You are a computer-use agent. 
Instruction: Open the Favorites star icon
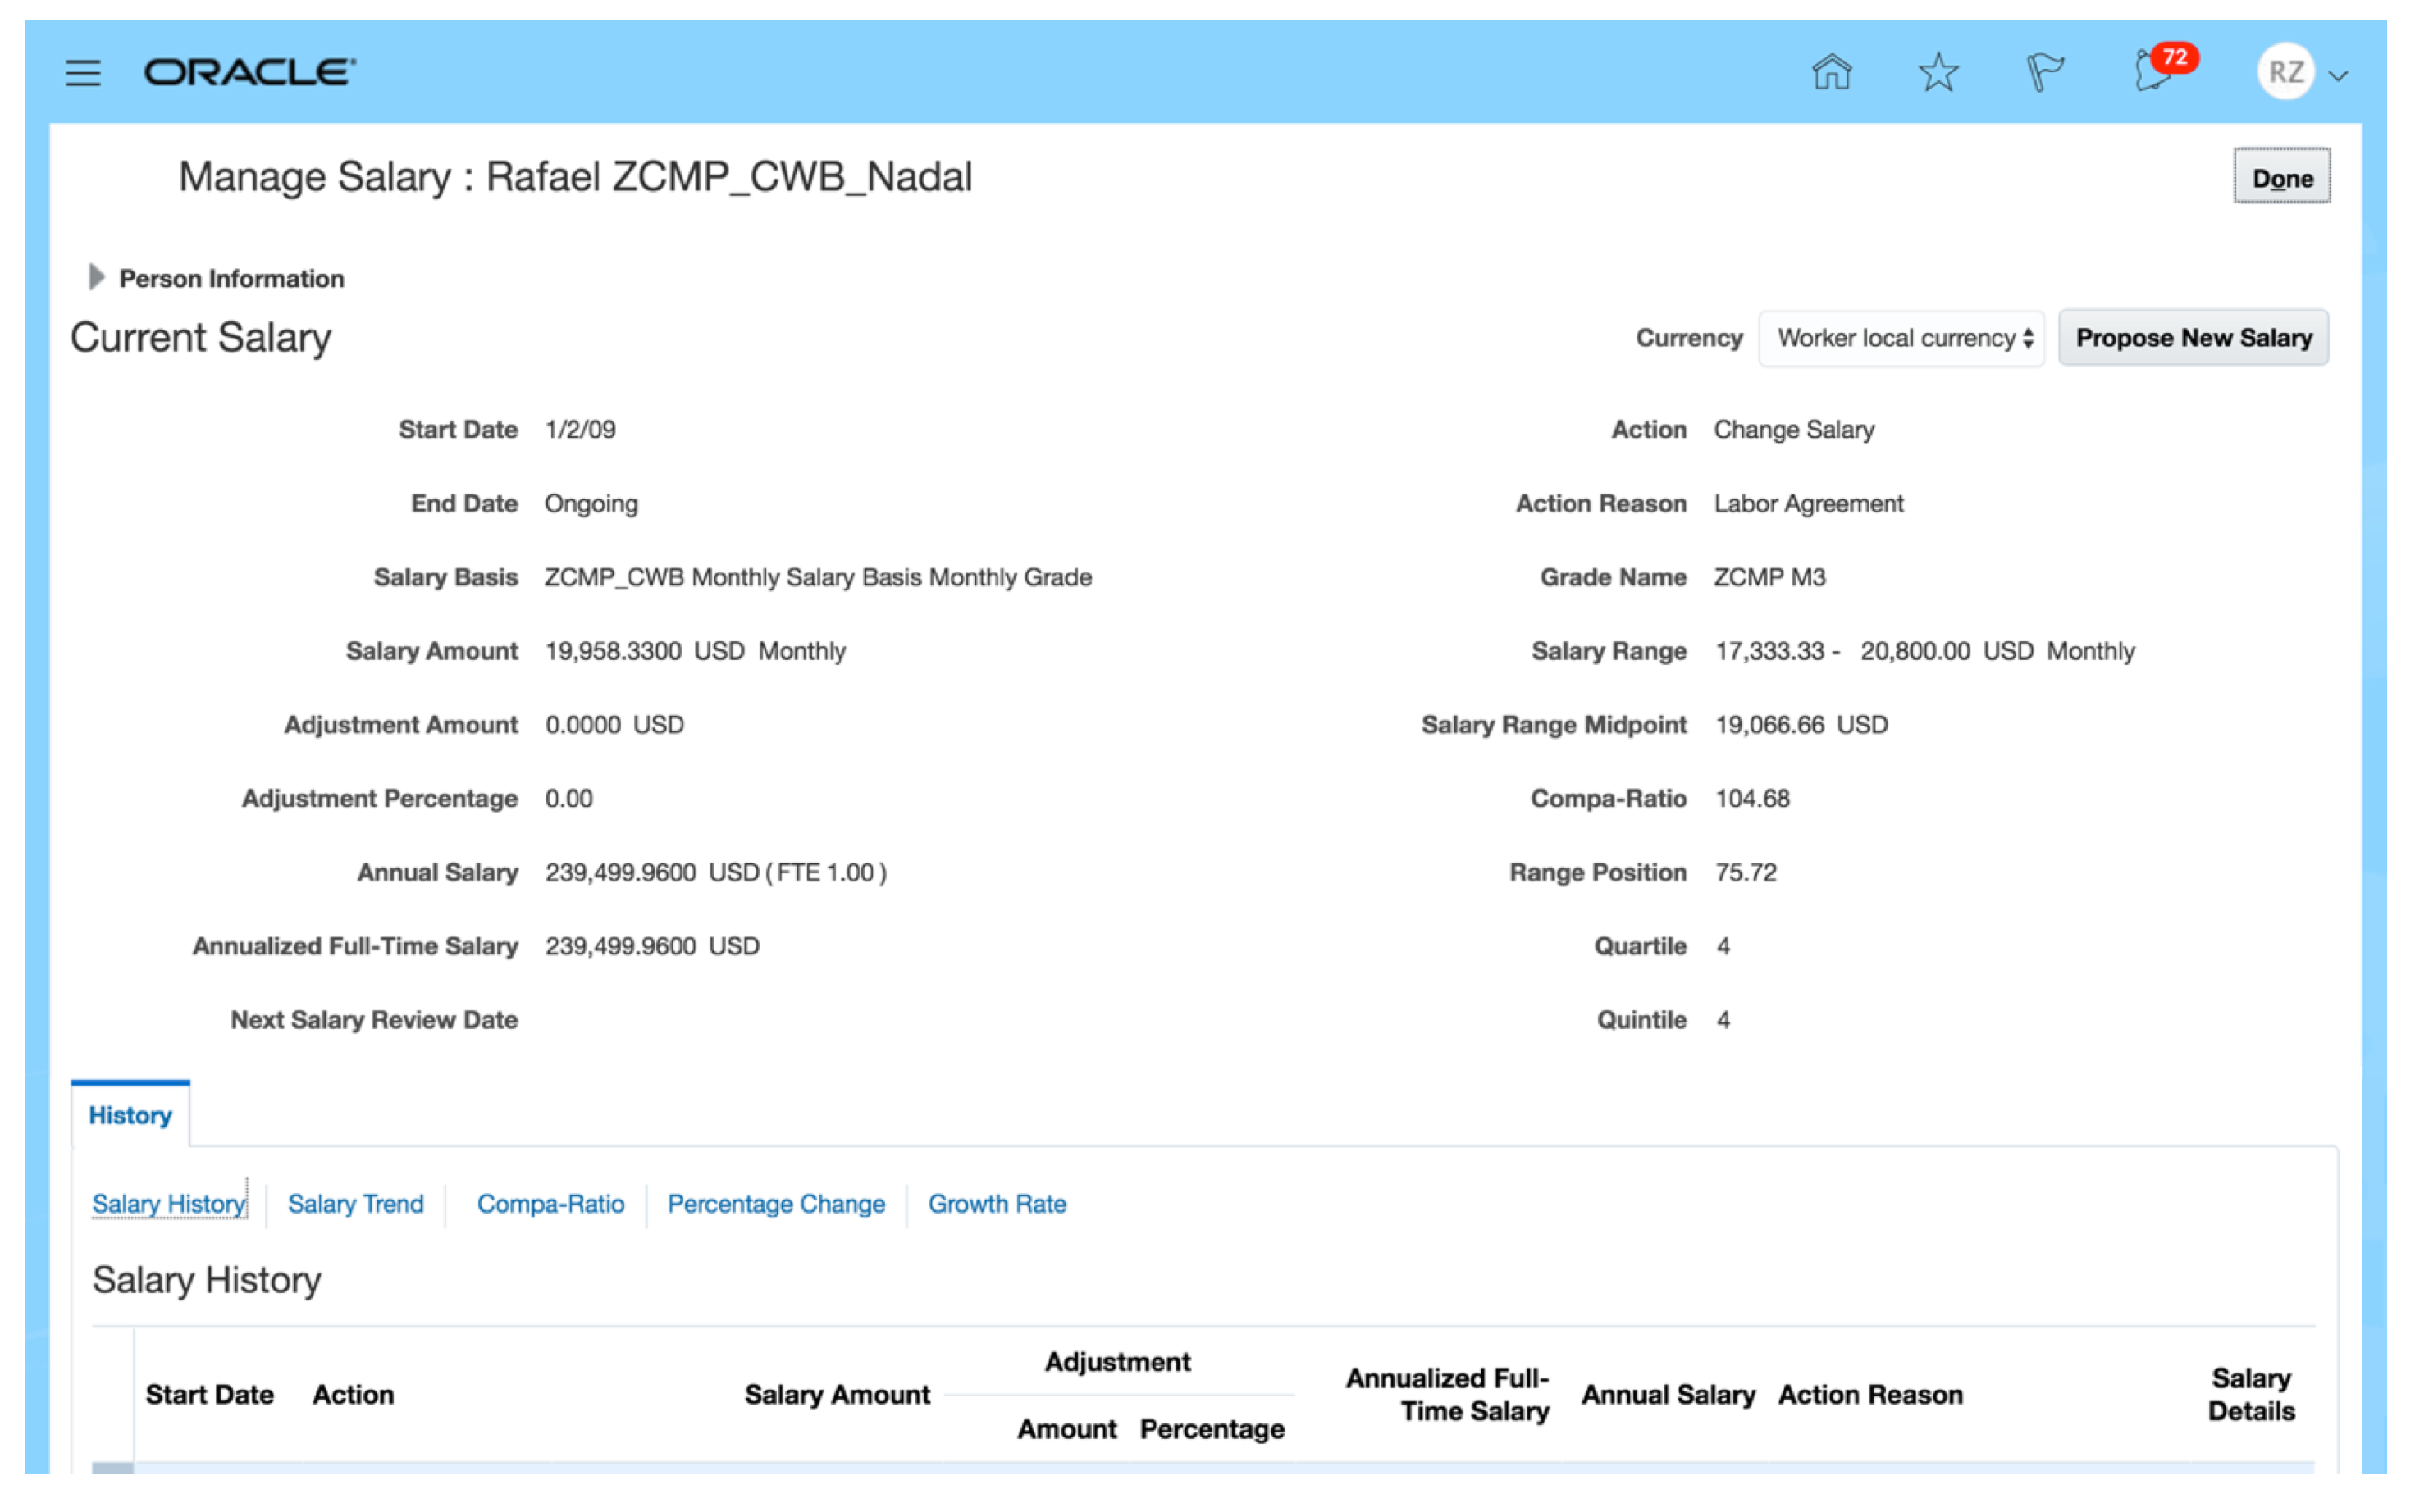point(1938,72)
